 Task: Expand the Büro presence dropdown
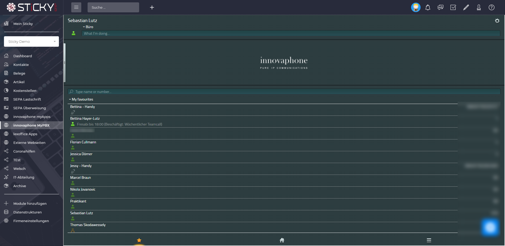pyautogui.click(x=88, y=27)
